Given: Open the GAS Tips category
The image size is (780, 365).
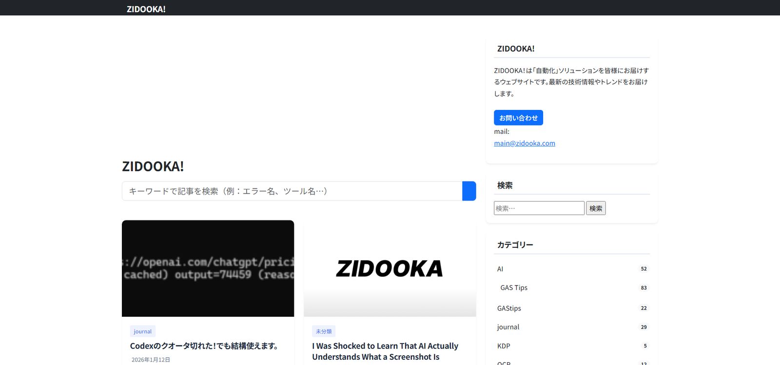Looking at the screenshot, I should pyautogui.click(x=514, y=288).
